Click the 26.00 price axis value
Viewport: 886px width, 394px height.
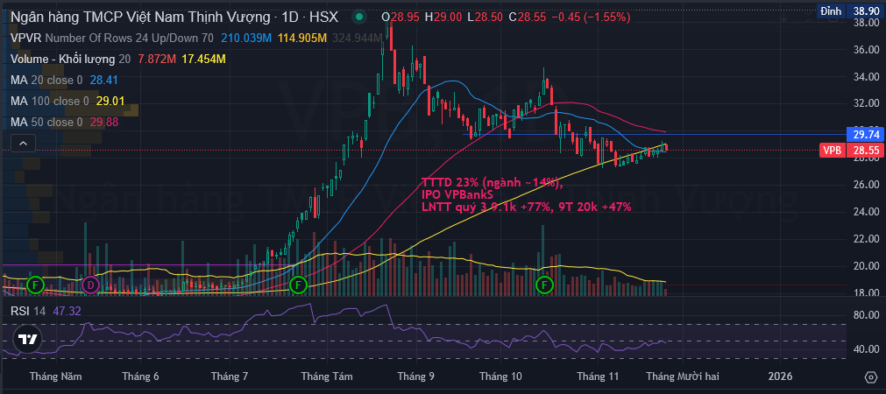[866, 185]
